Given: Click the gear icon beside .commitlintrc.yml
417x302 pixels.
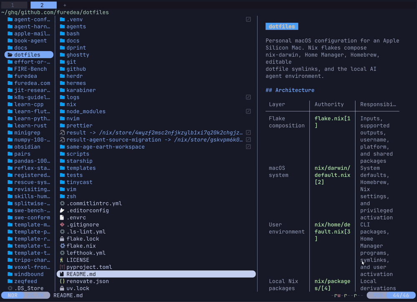Looking at the screenshot, I should click(x=62, y=203).
